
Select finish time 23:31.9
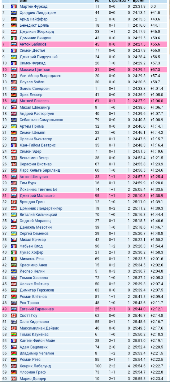tap(139, 7)
